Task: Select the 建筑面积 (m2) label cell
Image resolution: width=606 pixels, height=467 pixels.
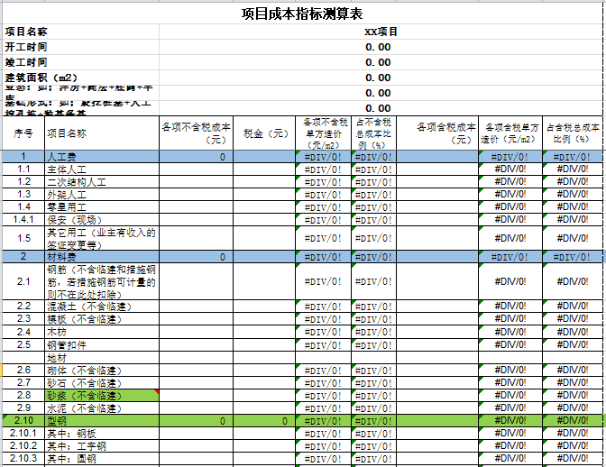Action: click(41, 78)
